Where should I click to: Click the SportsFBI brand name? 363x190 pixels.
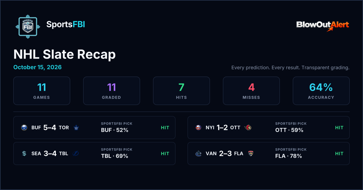click(66, 25)
